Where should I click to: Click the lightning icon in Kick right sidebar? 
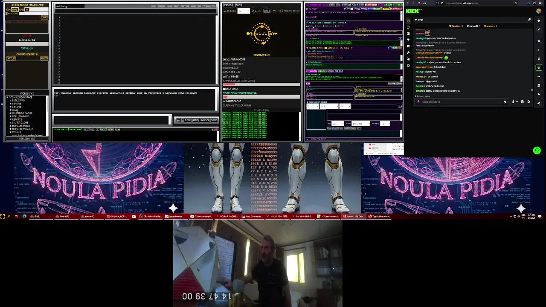tap(539, 50)
